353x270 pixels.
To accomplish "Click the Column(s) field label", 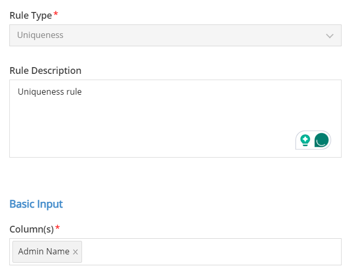I will (32, 229).
